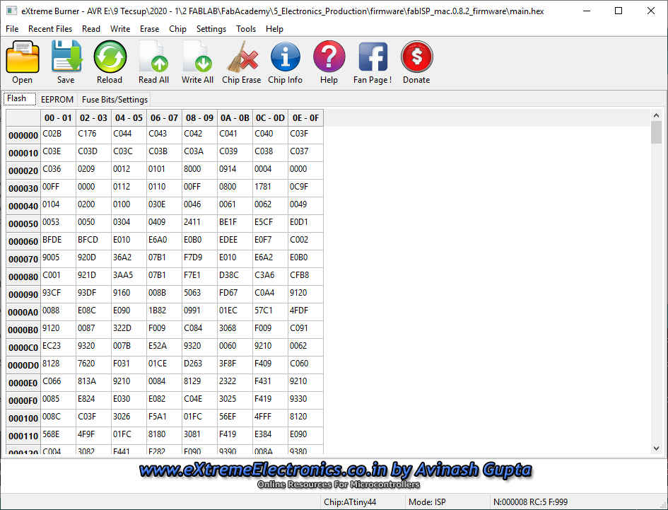Click the scrollbar up arrow
This screenshot has width=668, height=510.
tap(656, 115)
